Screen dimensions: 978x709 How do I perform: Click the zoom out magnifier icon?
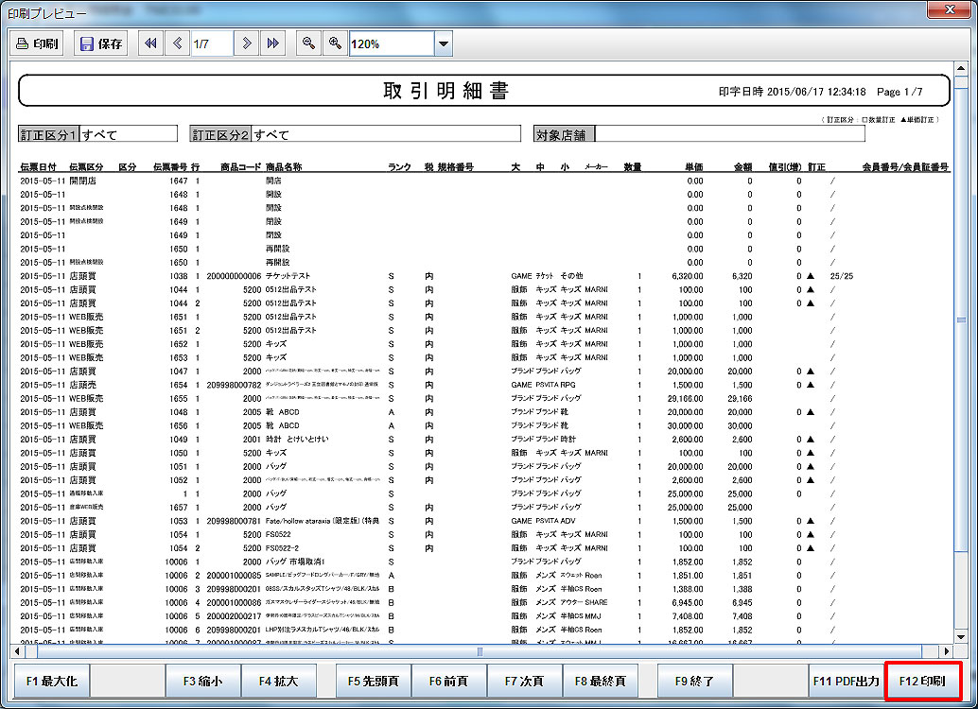tap(308, 43)
